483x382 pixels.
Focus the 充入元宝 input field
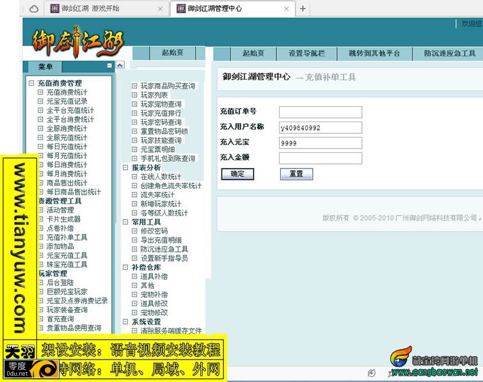click(x=321, y=143)
